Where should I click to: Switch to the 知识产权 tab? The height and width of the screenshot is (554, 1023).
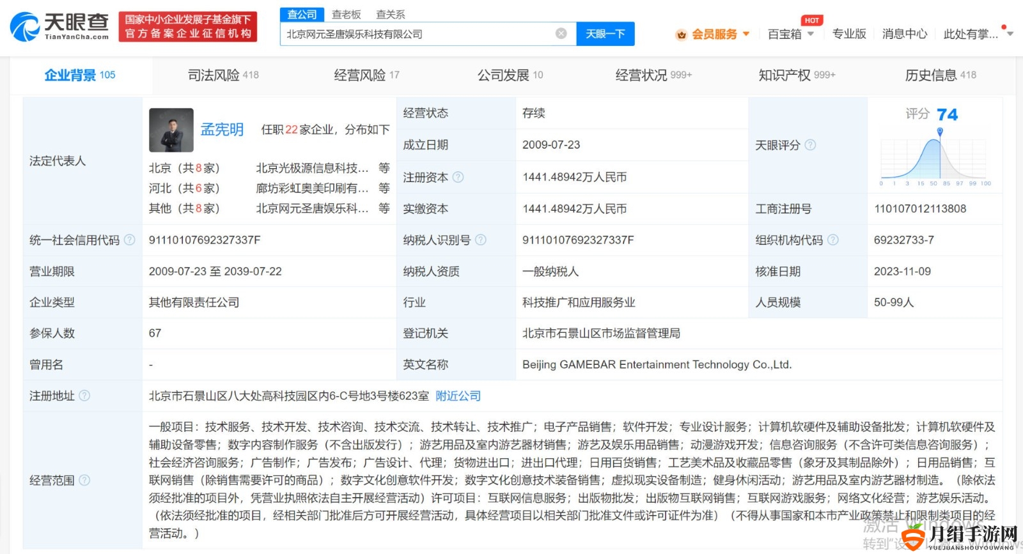point(797,75)
